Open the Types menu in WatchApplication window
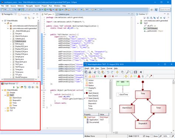Viewport: 175px width, 138px height. pyautogui.click(x=103, y=68)
